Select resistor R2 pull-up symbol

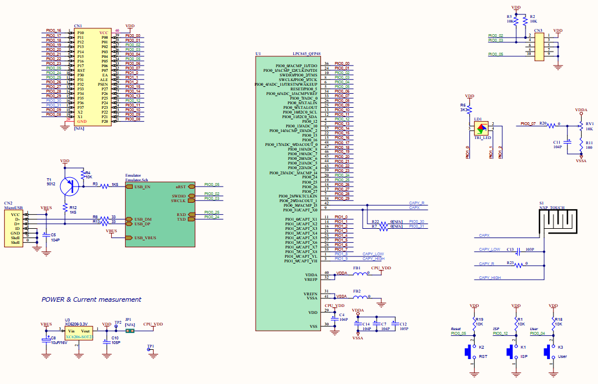pos(525,20)
